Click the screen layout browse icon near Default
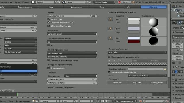Screen dimensions: 184x103 point(34,2)
